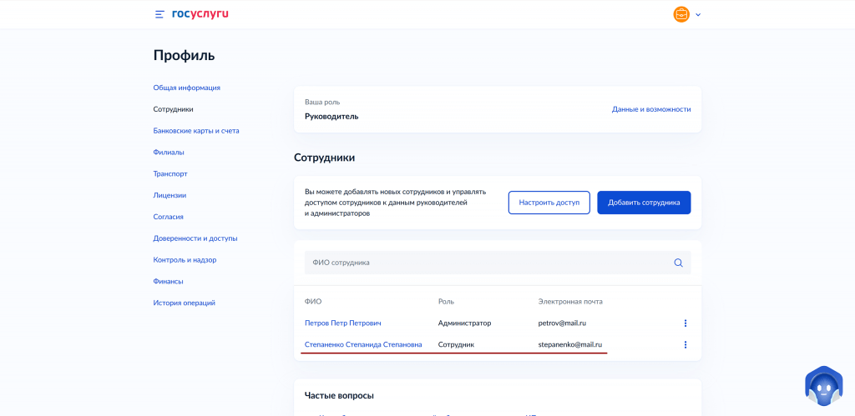Open employee Петров Петр Петрович
Screen dimensions: 855x416
click(x=343, y=323)
